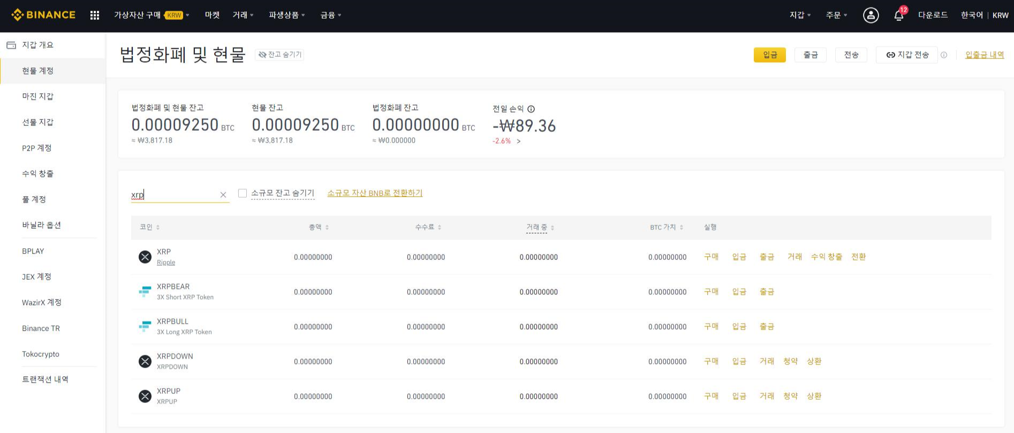
Task: Click the XRPBEAR token icon
Action: (145, 292)
